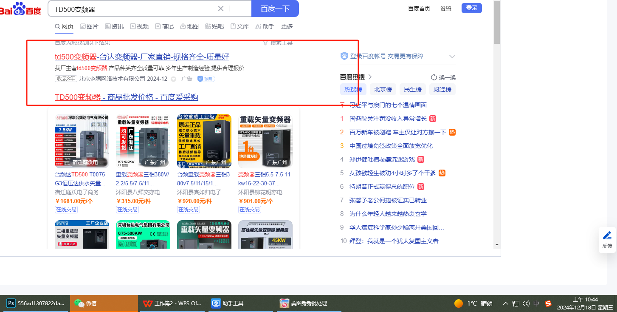
Task: Open hot search 郑伊健吐槽老婆沉迷游戏
Action: [x=382, y=159]
